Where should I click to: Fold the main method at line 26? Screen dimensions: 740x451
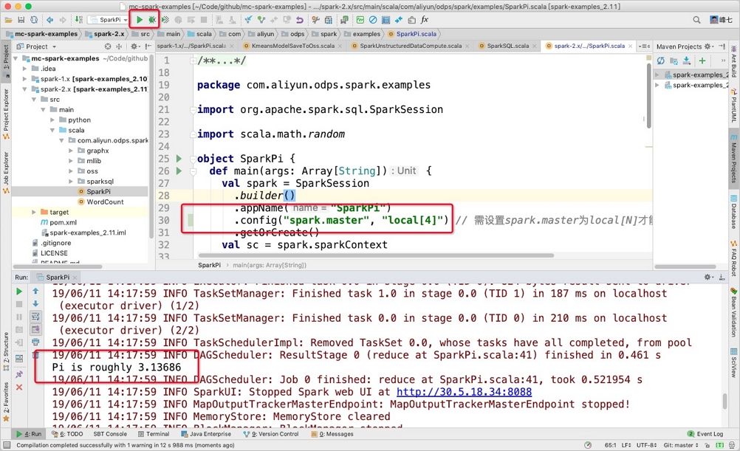pos(193,171)
